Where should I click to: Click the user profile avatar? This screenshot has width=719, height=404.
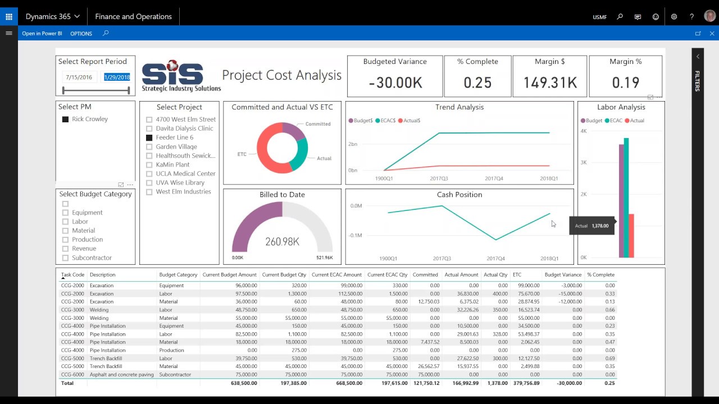click(x=710, y=16)
